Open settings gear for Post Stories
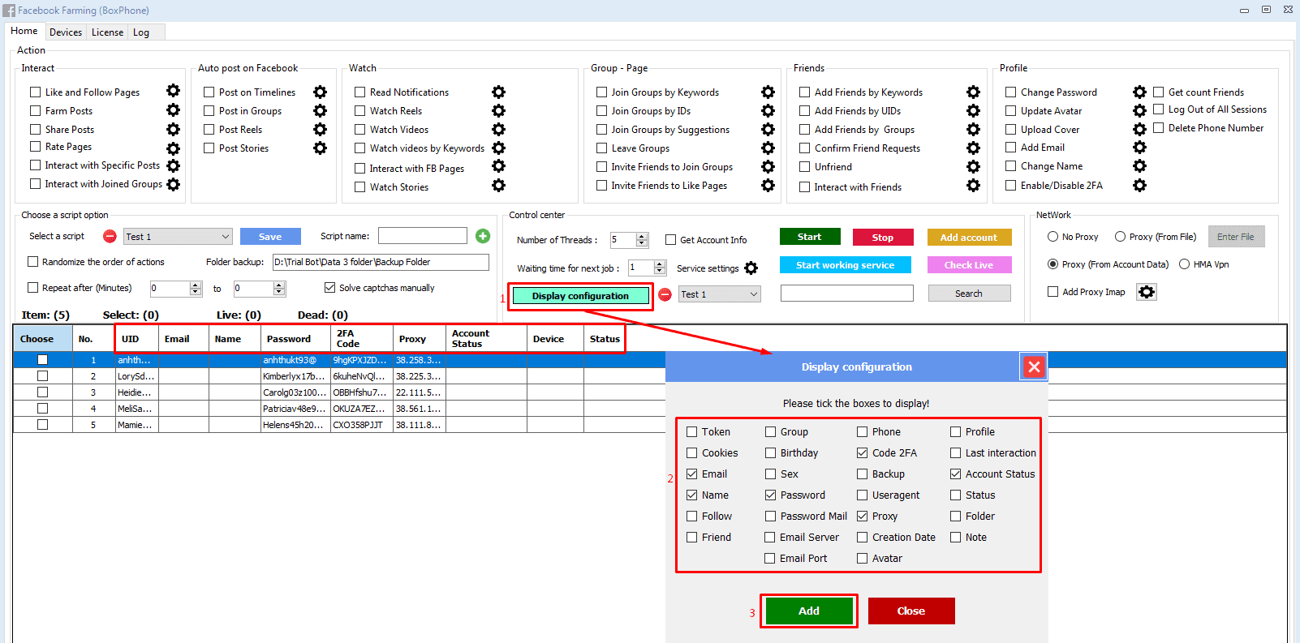Image resolution: width=1300 pixels, height=643 pixels. pos(321,148)
